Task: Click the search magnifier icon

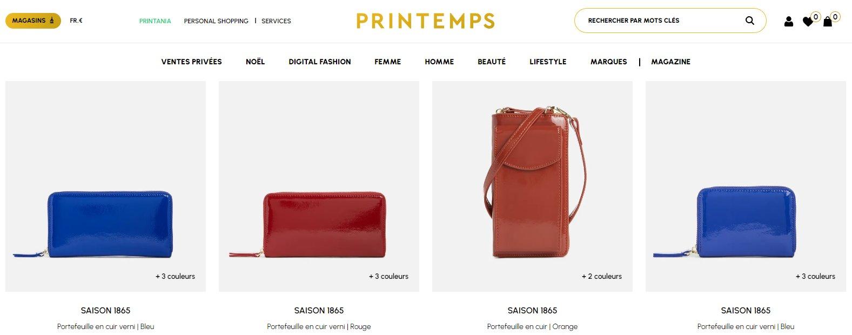Action: pyautogui.click(x=749, y=21)
